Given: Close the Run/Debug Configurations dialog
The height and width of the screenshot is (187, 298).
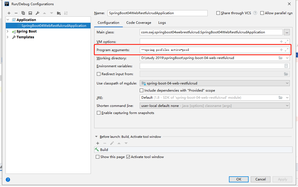Looking at the screenshot, I should pyautogui.click(x=289, y=4).
